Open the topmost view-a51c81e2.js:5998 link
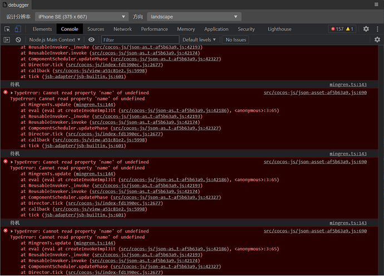The height and width of the screenshot is (276, 384). (x=100, y=71)
